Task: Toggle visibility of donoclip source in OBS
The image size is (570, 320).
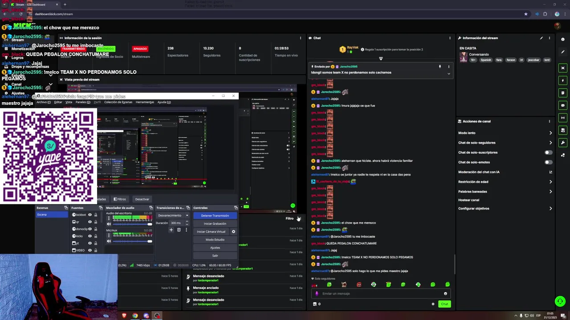Action: (90, 229)
